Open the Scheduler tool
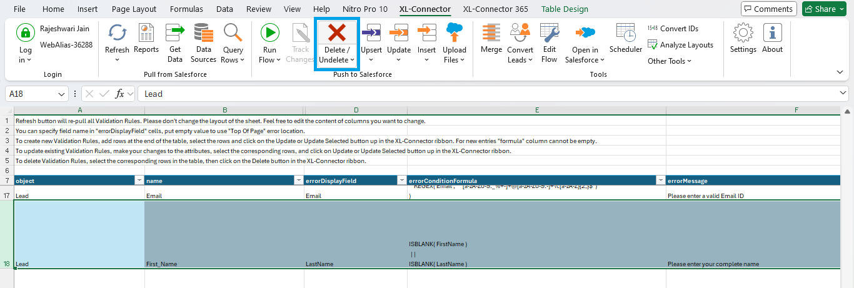This screenshot has height=288, width=854. (625, 34)
